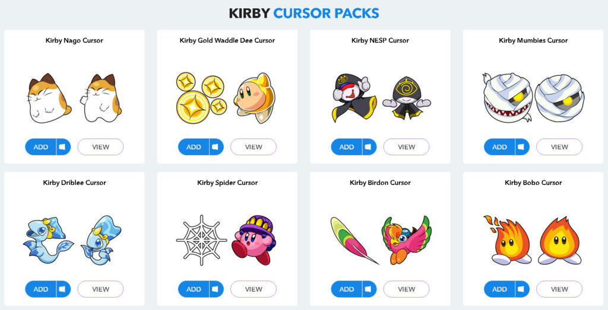The height and width of the screenshot is (310, 608).
Task: Add the Kirby Spider cursor pack
Action: pos(194,289)
